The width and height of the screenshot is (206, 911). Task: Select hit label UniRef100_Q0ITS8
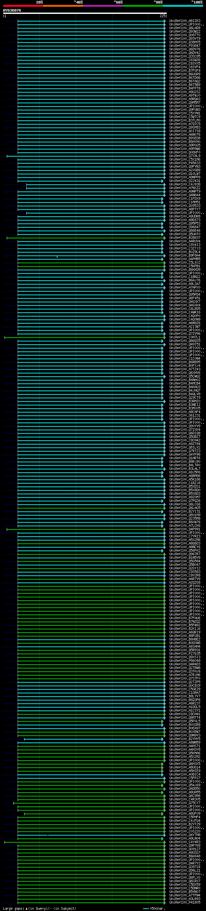(185, 131)
